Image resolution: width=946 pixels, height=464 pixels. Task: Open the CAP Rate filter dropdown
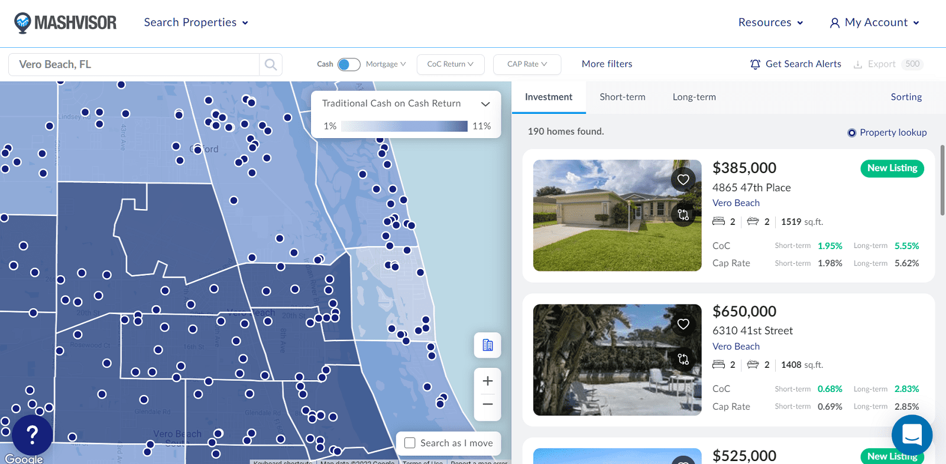click(527, 64)
